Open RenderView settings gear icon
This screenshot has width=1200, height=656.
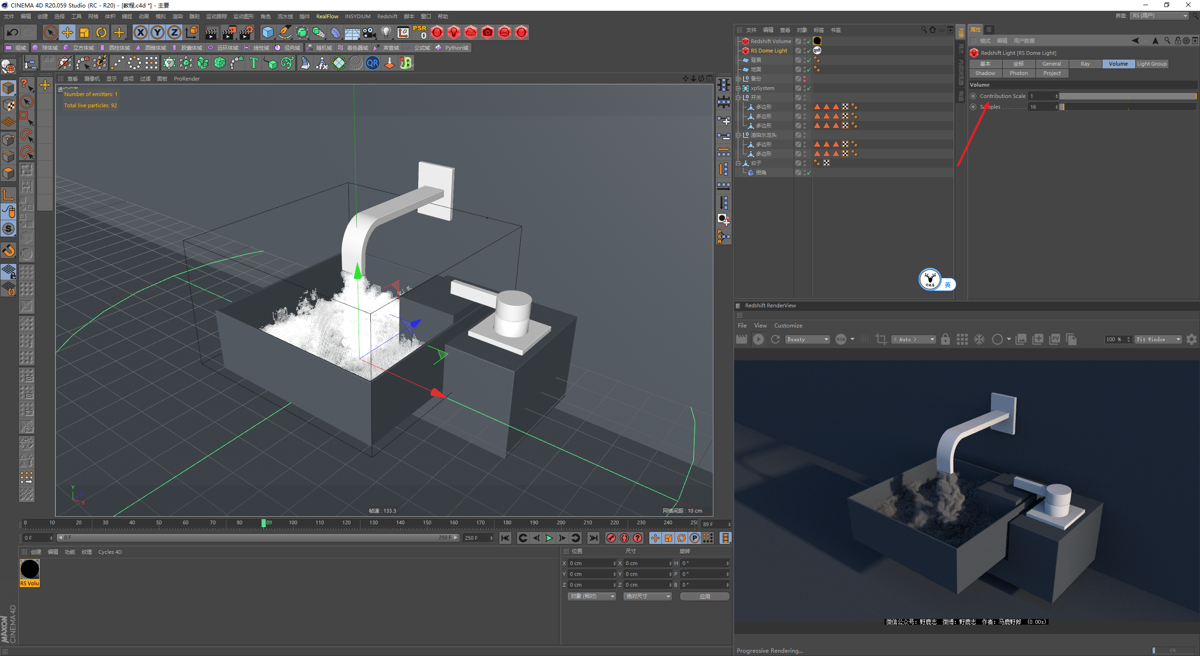1191,339
